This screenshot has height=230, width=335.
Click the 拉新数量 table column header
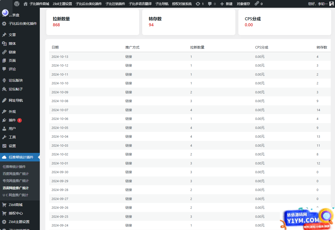click(197, 47)
